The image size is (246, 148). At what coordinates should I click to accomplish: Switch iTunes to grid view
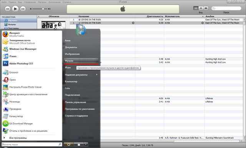click(x=201, y=8)
